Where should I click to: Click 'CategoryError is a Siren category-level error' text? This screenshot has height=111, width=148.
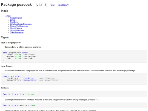click(x=23, y=47)
